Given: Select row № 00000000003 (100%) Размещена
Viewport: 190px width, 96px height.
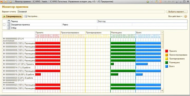Looking at the screenshot, I should click(19, 43).
